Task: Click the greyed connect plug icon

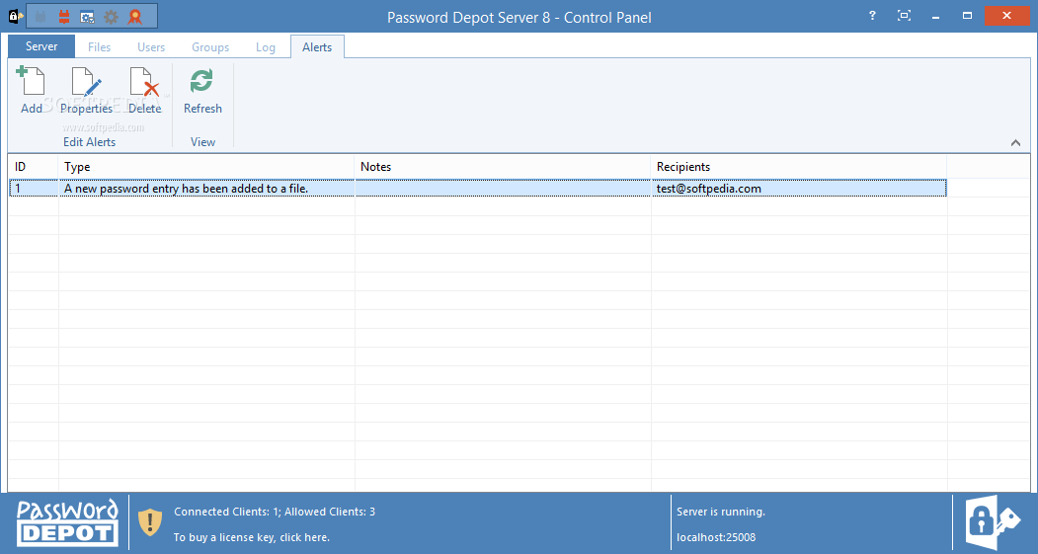Action: (41, 17)
